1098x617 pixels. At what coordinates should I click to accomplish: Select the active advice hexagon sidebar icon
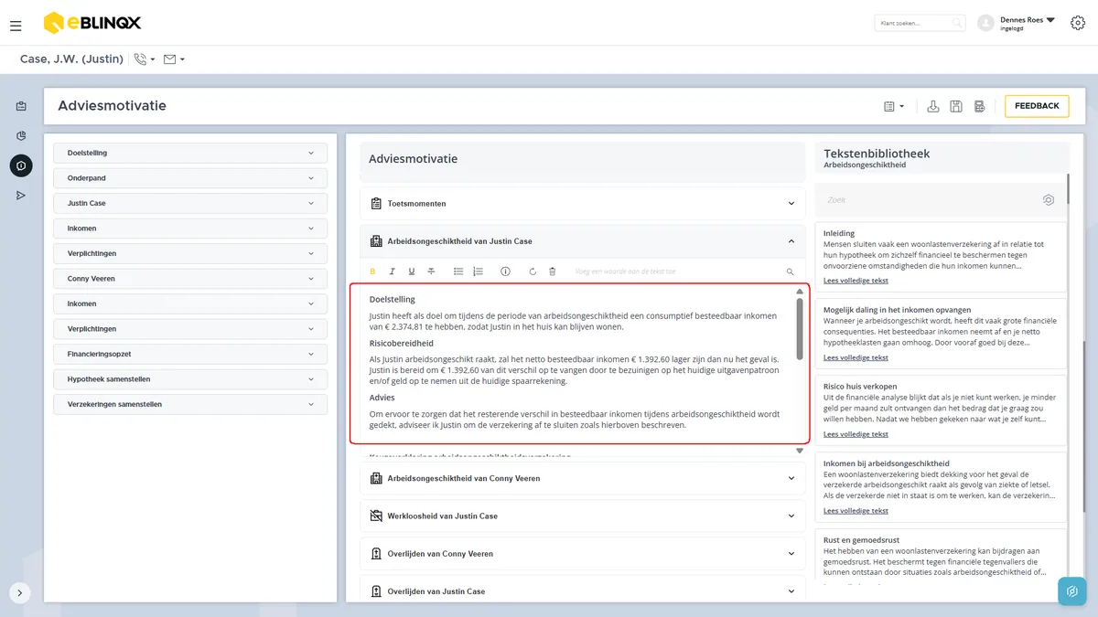pyautogui.click(x=21, y=165)
